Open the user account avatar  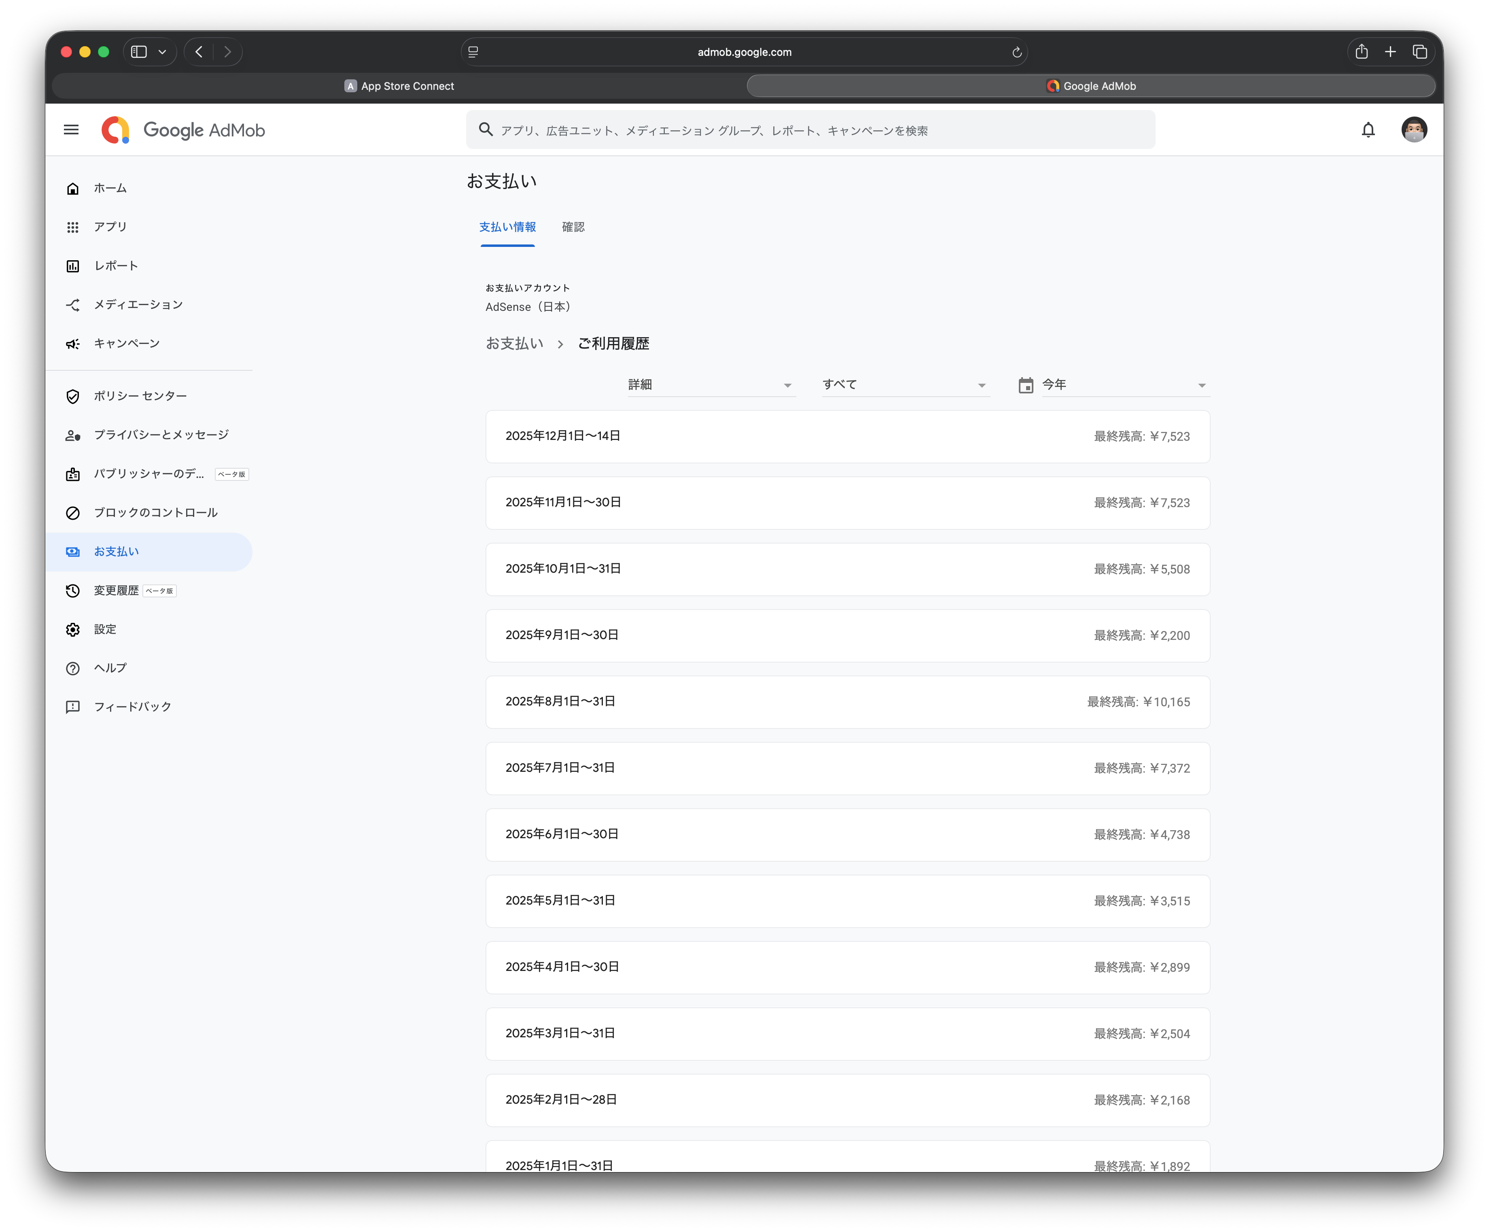click(x=1413, y=130)
